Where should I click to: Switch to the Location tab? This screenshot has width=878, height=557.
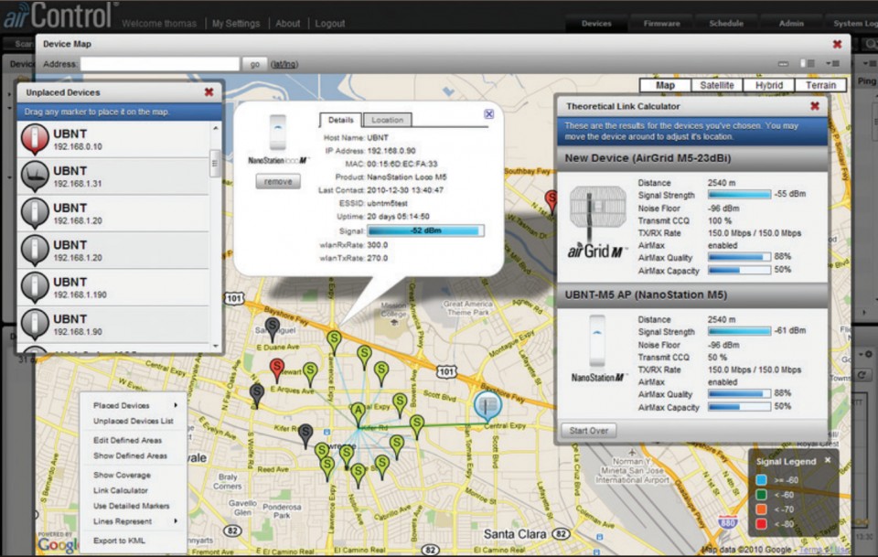click(x=387, y=120)
